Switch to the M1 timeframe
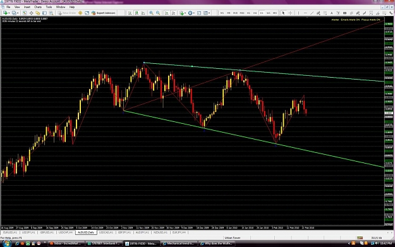 pos(222,13)
